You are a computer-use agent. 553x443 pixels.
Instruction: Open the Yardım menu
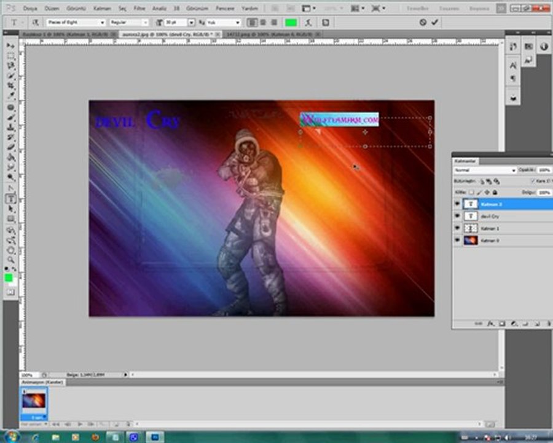249,8
